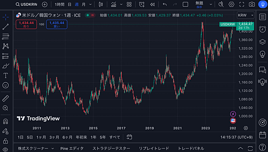Screen dimensions: 268x152
Task: Expand the layout management dropdown
Action: click(211, 4)
